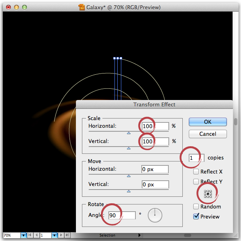Click the Scale Vertical percent field
241x241 pixels.
(155, 141)
